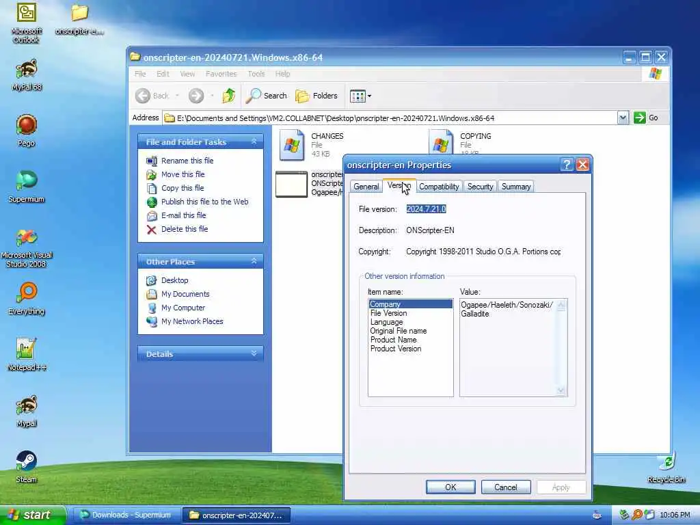Open My Computer in Other Places

point(183,308)
